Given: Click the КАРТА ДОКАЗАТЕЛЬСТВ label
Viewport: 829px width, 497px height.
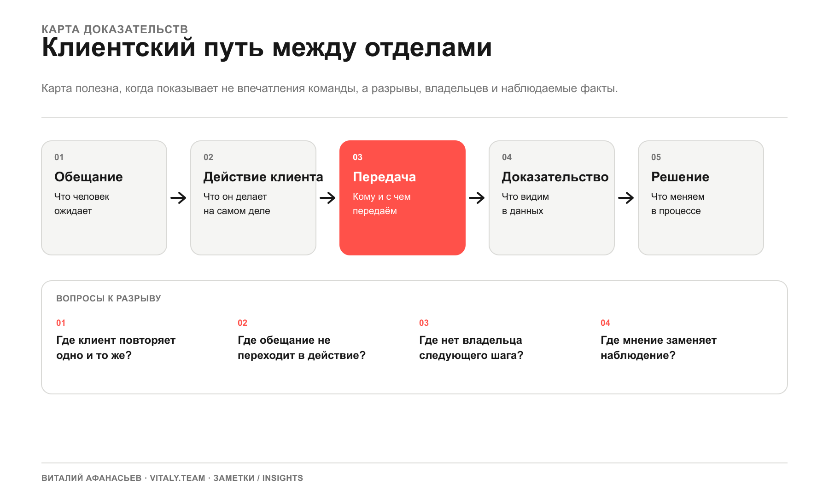Looking at the screenshot, I should (115, 29).
